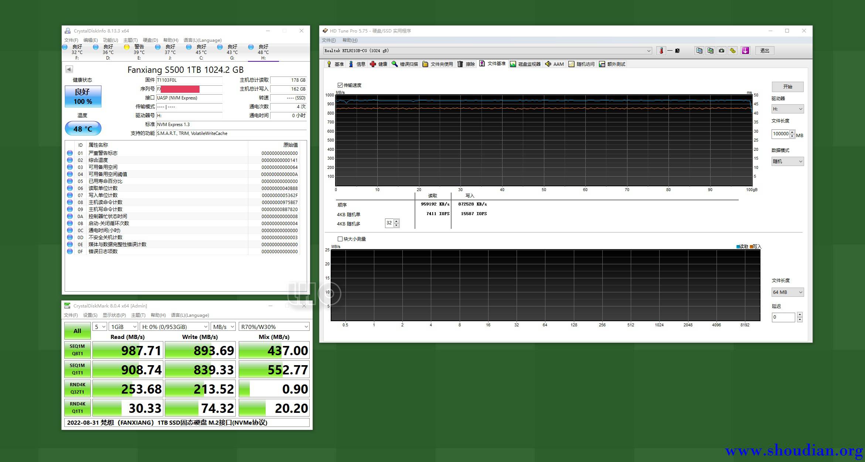The width and height of the screenshot is (865, 462).
Task: Run the SEQ1M Q1T1 test
Action: pyautogui.click(x=77, y=369)
